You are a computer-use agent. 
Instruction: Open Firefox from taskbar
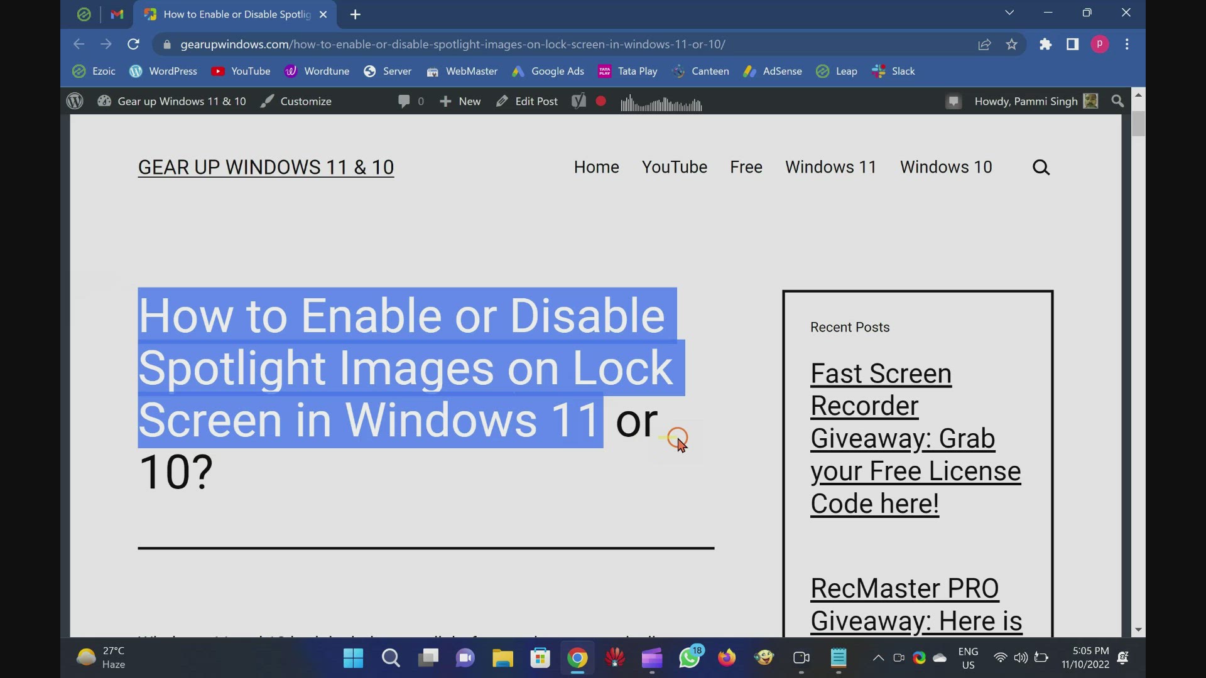point(727,658)
